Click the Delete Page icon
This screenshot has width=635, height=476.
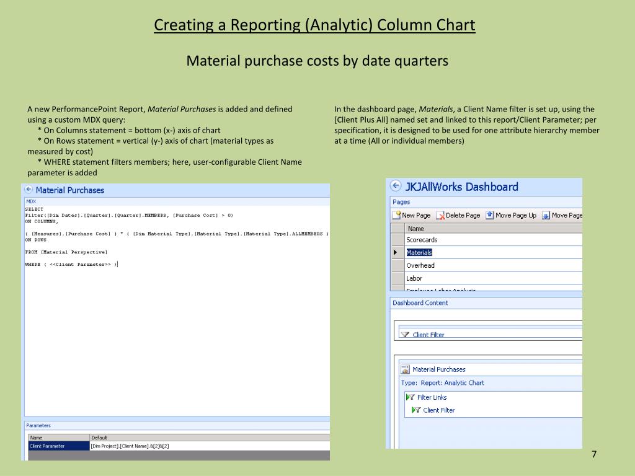(440, 215)
